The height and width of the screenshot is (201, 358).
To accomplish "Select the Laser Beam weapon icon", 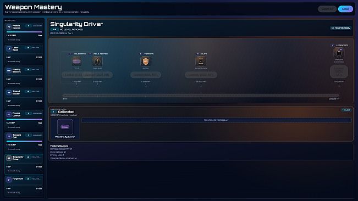I will tap(9, 49).
